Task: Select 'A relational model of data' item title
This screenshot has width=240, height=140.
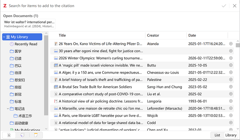Action: click(101, 123)
